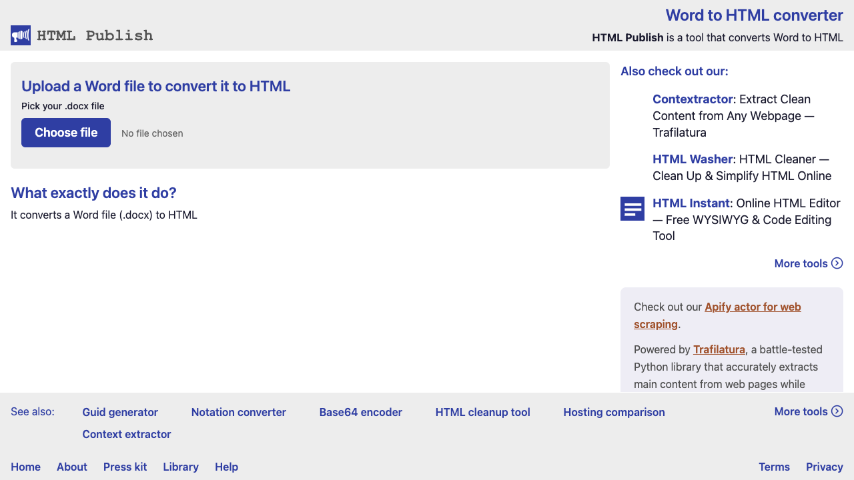Visit the Trafilatura link
Image resolution: width=854 pixels, height=480 pixels.
(x=719, y=349)
